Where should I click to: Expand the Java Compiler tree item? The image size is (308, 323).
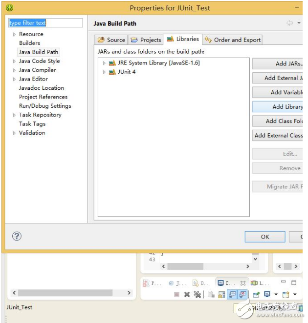click(x=14, y=70)
